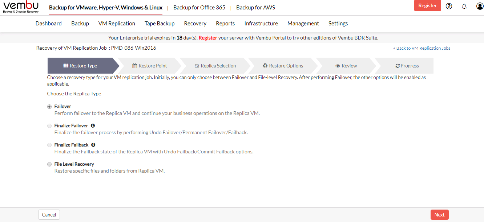Select the File Level Recovery radio button
Image resolution: width=484 pixels, height=223 pixels.
tap(49, 164)
